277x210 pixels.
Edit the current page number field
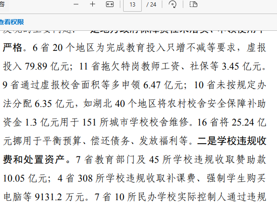[132, 5]
